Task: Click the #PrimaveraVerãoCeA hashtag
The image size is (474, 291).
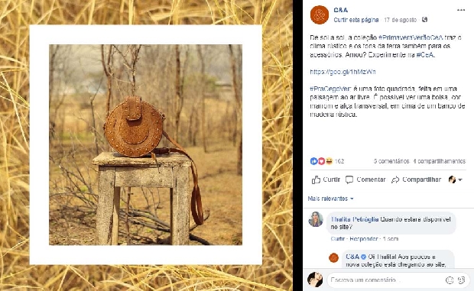Action: (411, 37)
